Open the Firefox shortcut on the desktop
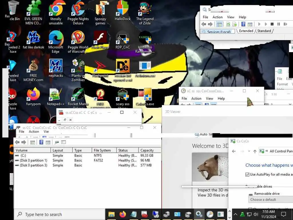The height and width of the screenshot is (220, 293). coord(33,97)
